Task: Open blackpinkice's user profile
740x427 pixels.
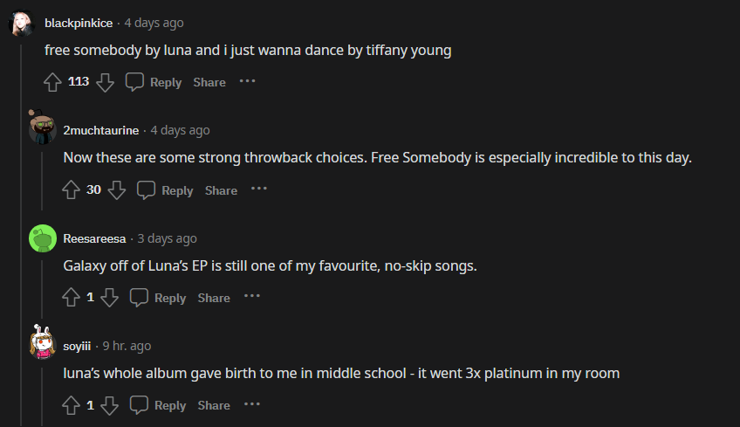Action: coord(80,23)
